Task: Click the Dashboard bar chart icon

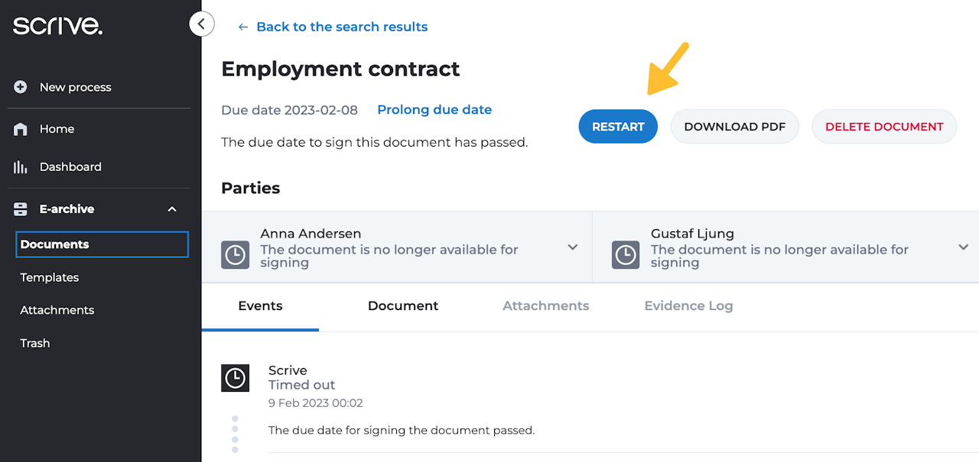Action: click(x=21, y=167)
